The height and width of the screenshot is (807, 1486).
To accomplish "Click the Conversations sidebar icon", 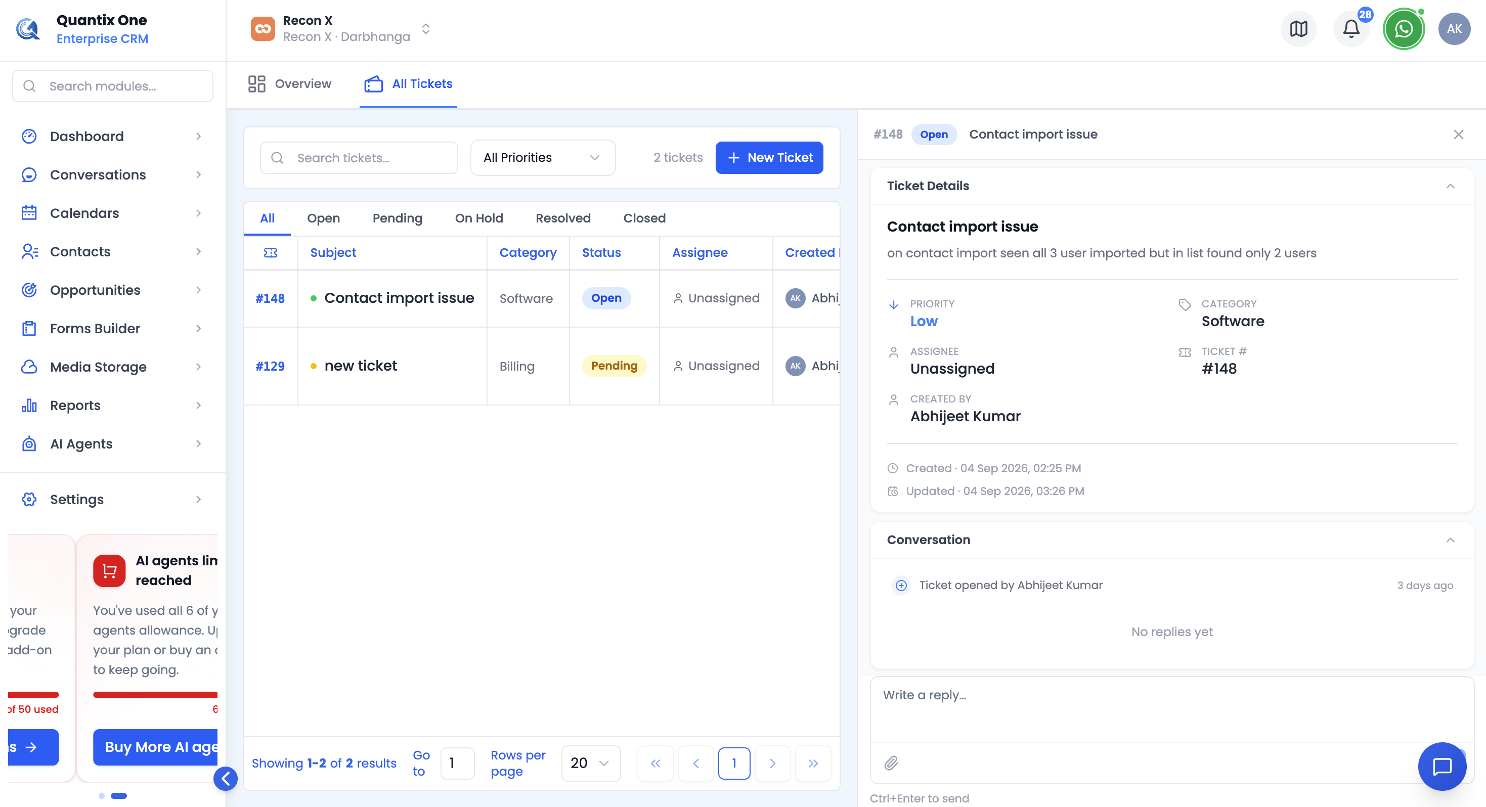I will [29, 175].
